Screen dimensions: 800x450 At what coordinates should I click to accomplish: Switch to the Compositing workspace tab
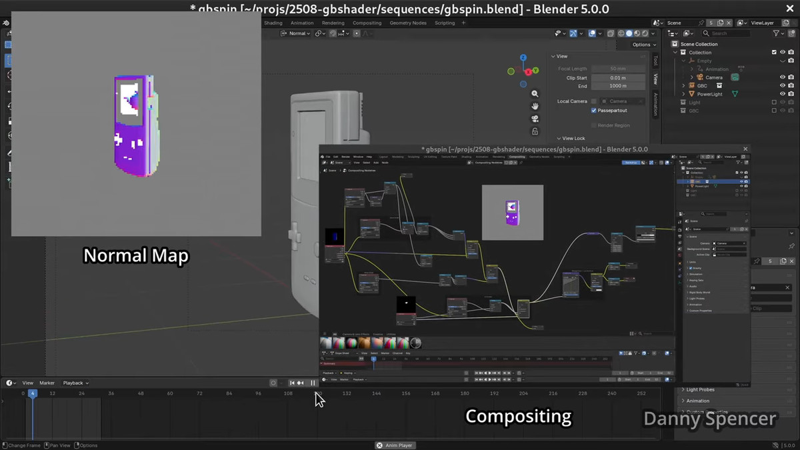tap(367, 23)
